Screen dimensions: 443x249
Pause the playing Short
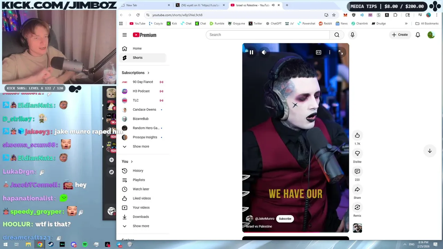coord(251,52)
